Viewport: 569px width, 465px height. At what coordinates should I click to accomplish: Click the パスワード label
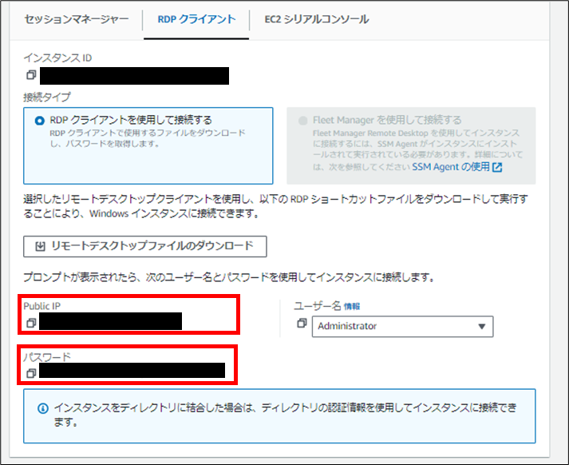point(47,357)
